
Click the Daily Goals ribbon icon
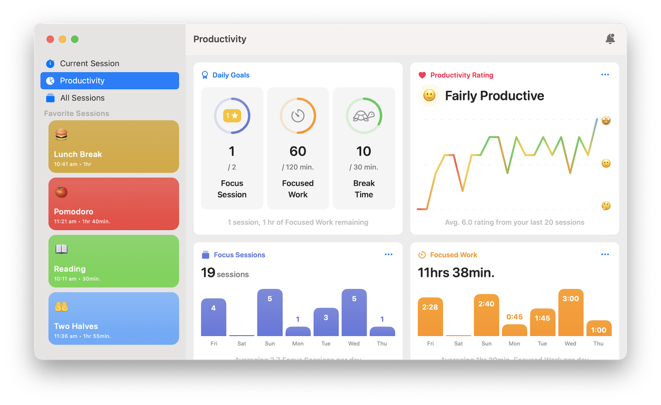tap(205, 75)
